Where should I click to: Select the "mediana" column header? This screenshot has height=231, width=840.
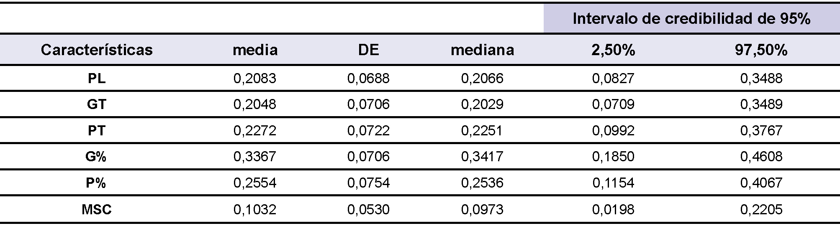pos(482,50)
